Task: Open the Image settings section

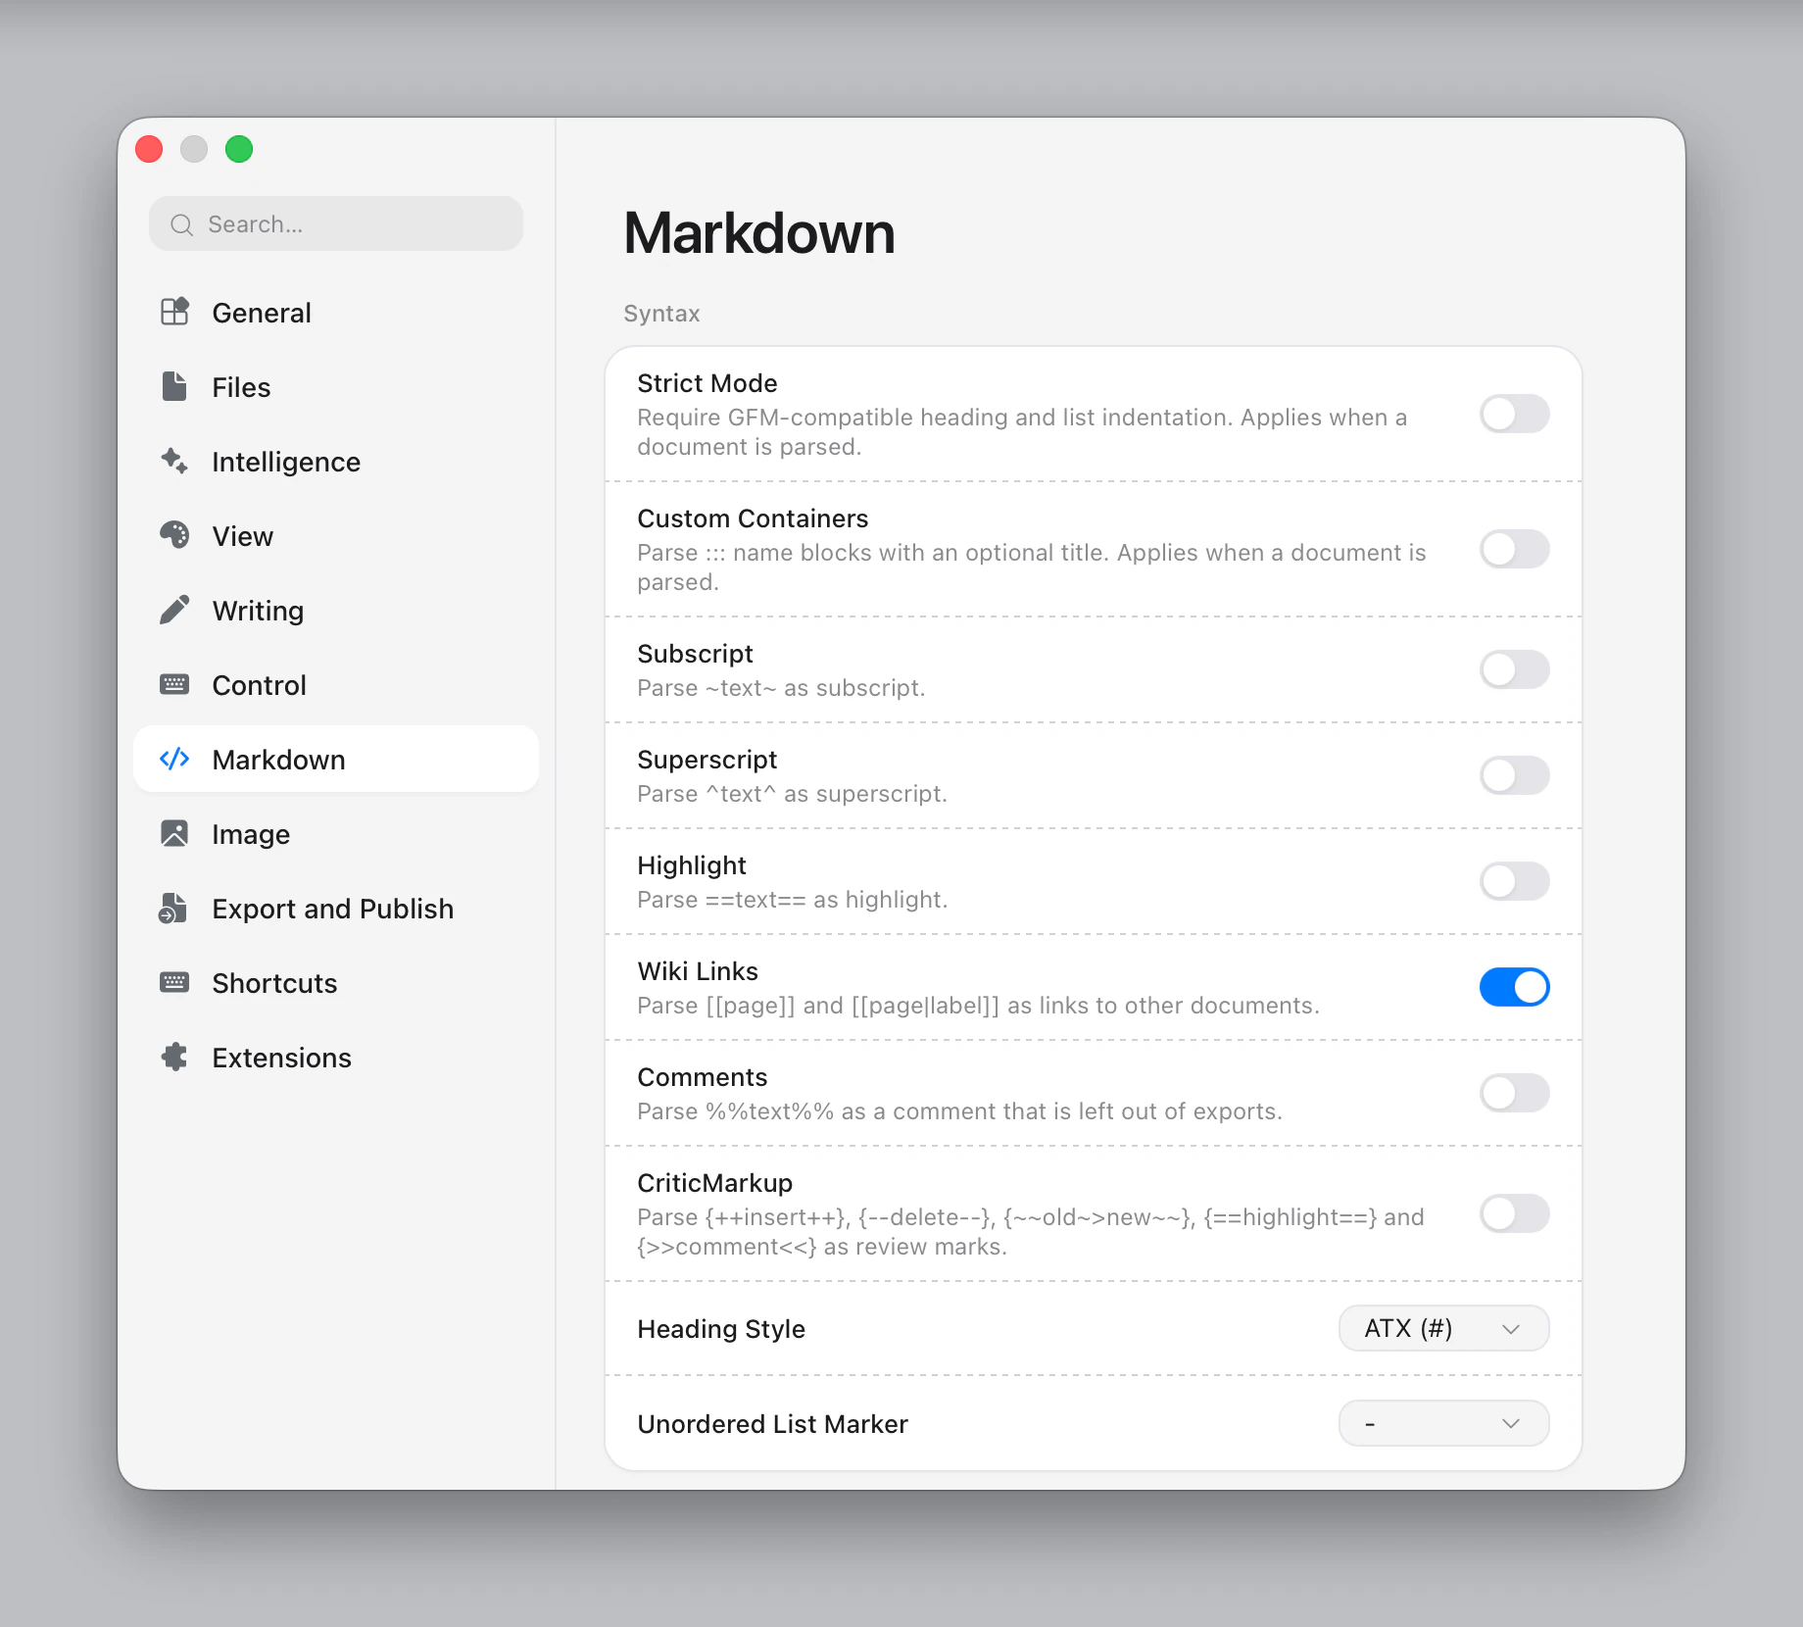Action: (336, 833)
